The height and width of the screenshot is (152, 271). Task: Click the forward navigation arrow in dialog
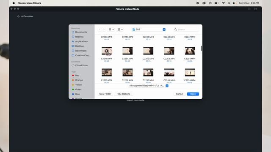pos(104,30)
